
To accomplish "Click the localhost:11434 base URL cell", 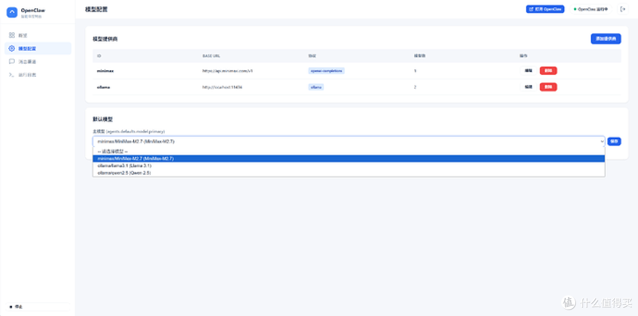I will (222, 87).
